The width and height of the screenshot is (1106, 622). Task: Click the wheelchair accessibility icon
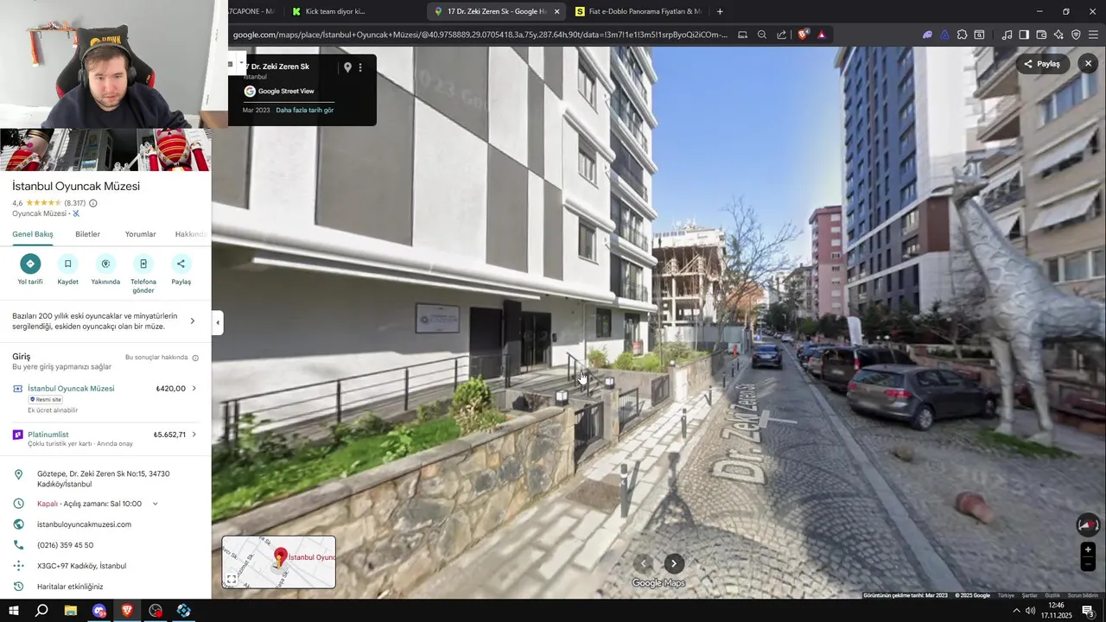pos(76,213)
